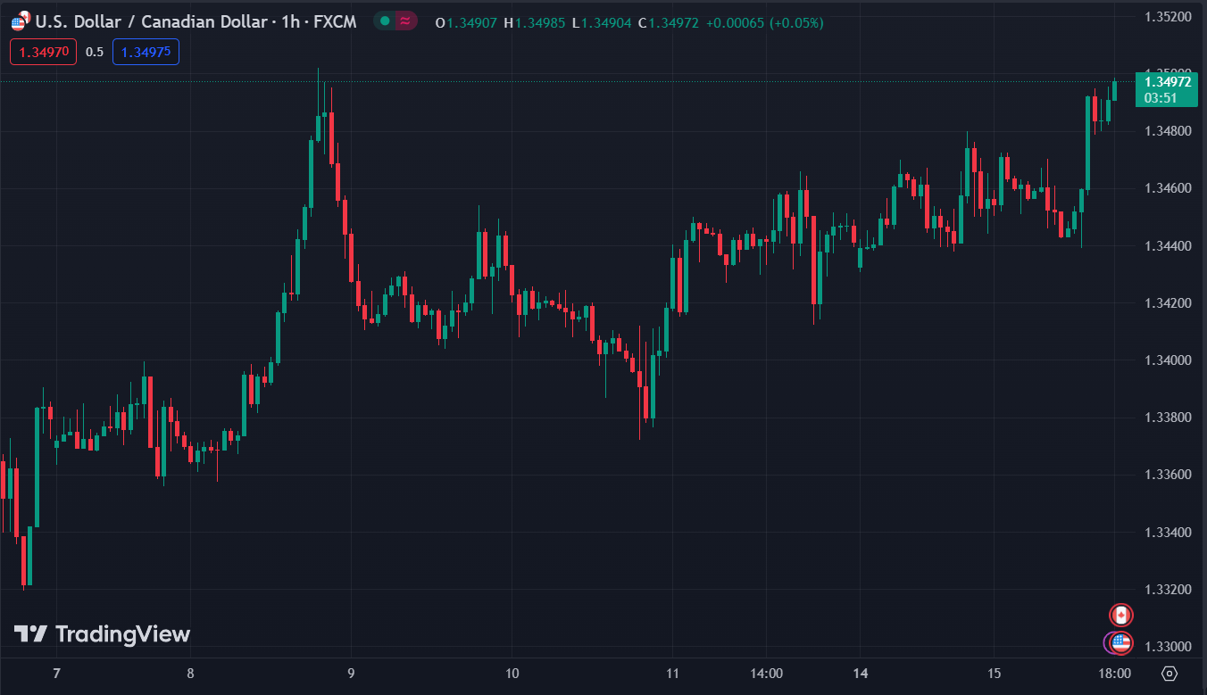Click the 18:00 time axis label
The image size is (1207, 695).
pyautogui.click(x=1115, y=673)
